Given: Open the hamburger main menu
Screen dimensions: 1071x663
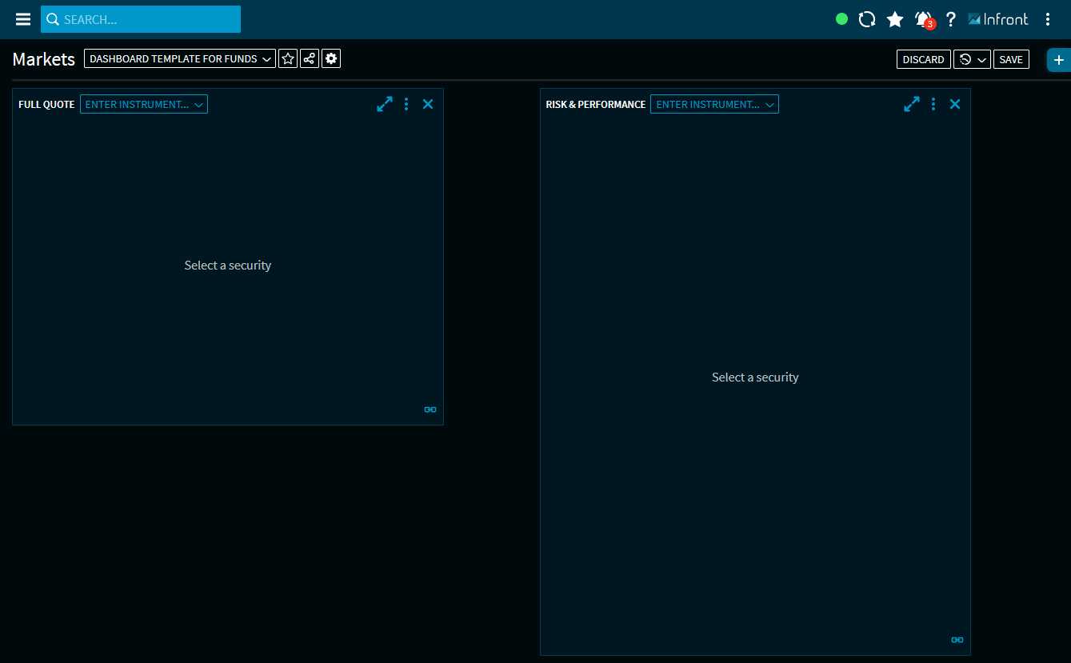Looking at the screenshot, I should coord(23,19).
